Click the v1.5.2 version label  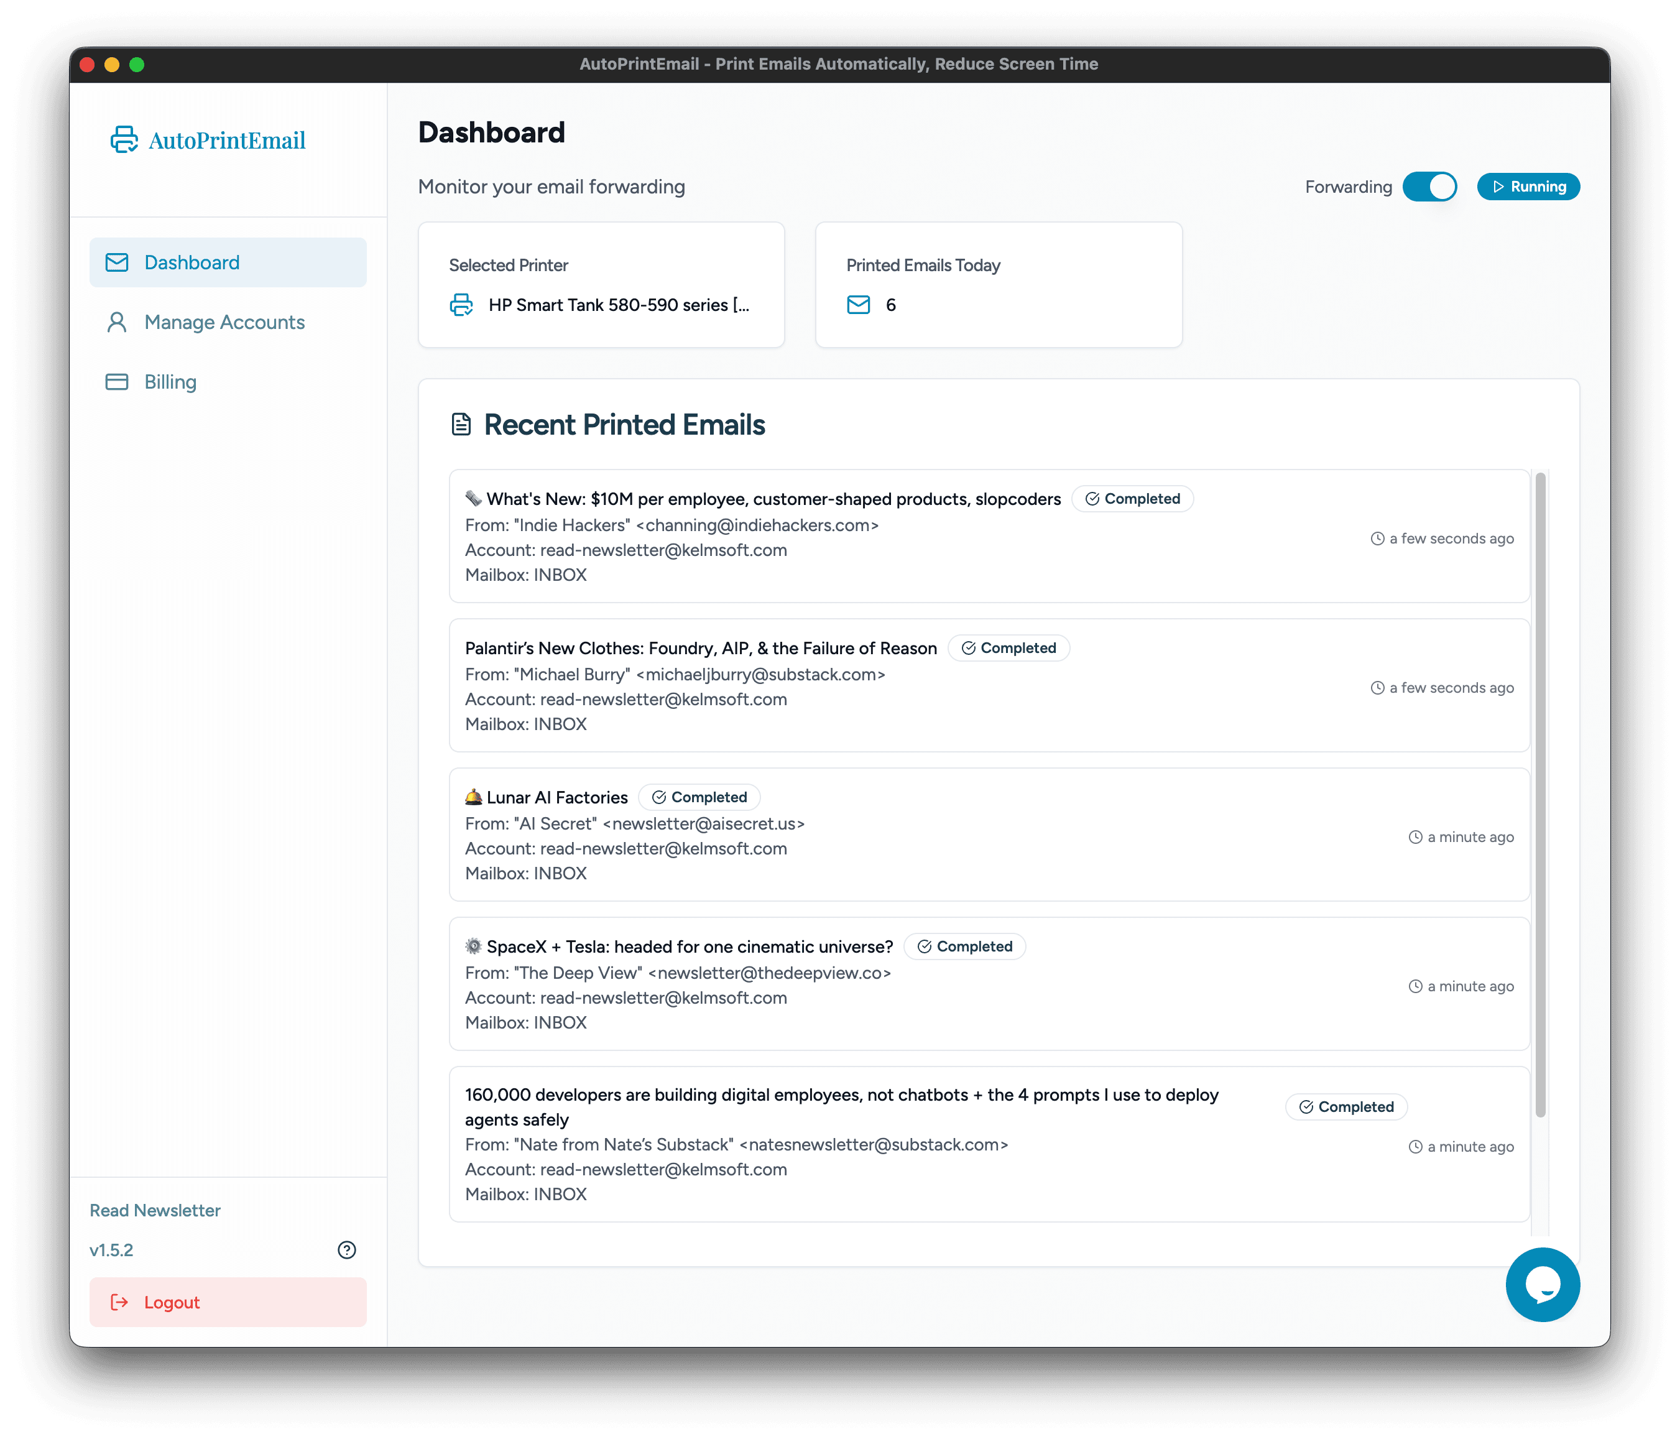click(112, 1250)
